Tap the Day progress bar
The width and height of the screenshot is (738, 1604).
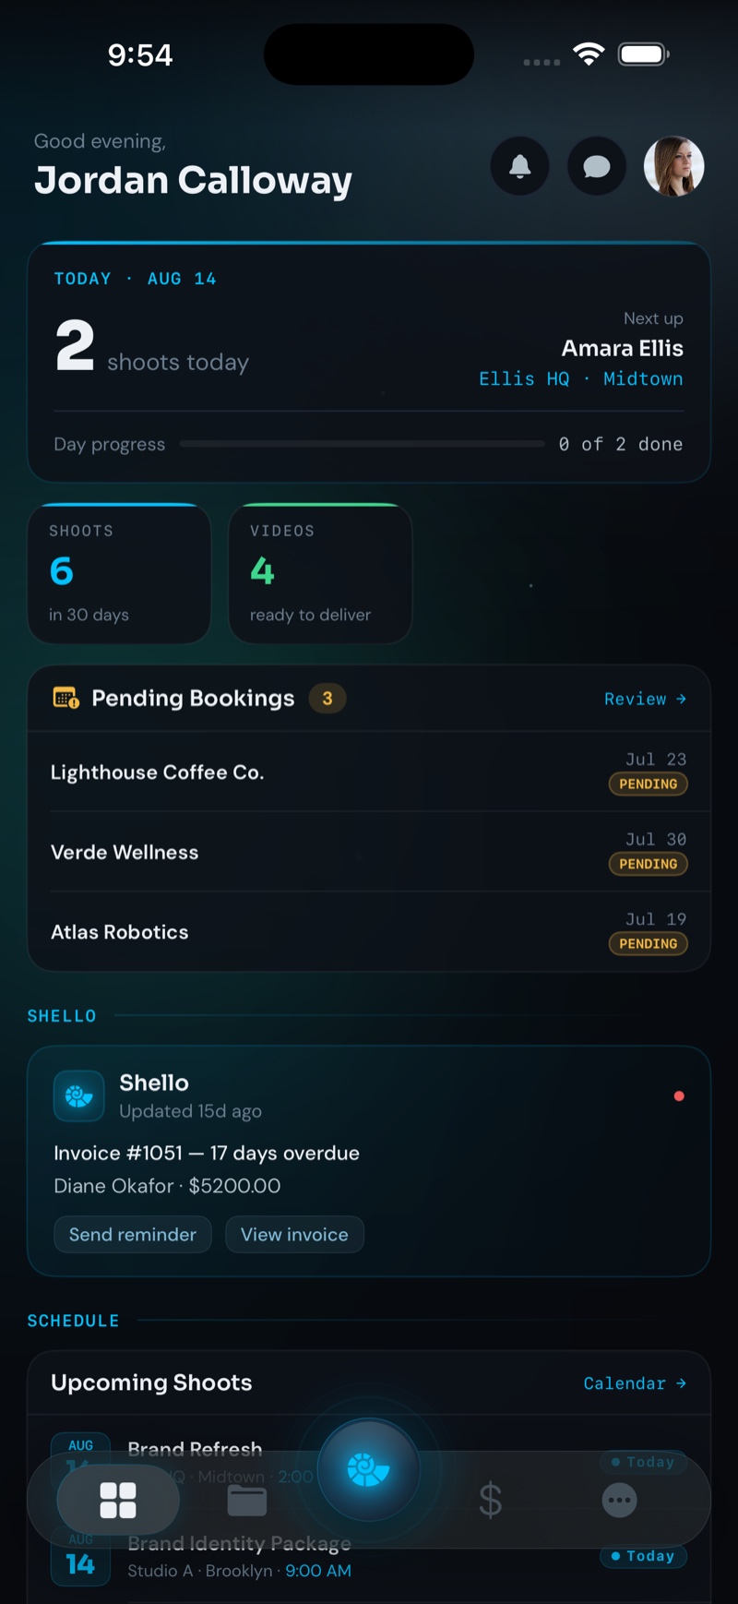(362, 444)
